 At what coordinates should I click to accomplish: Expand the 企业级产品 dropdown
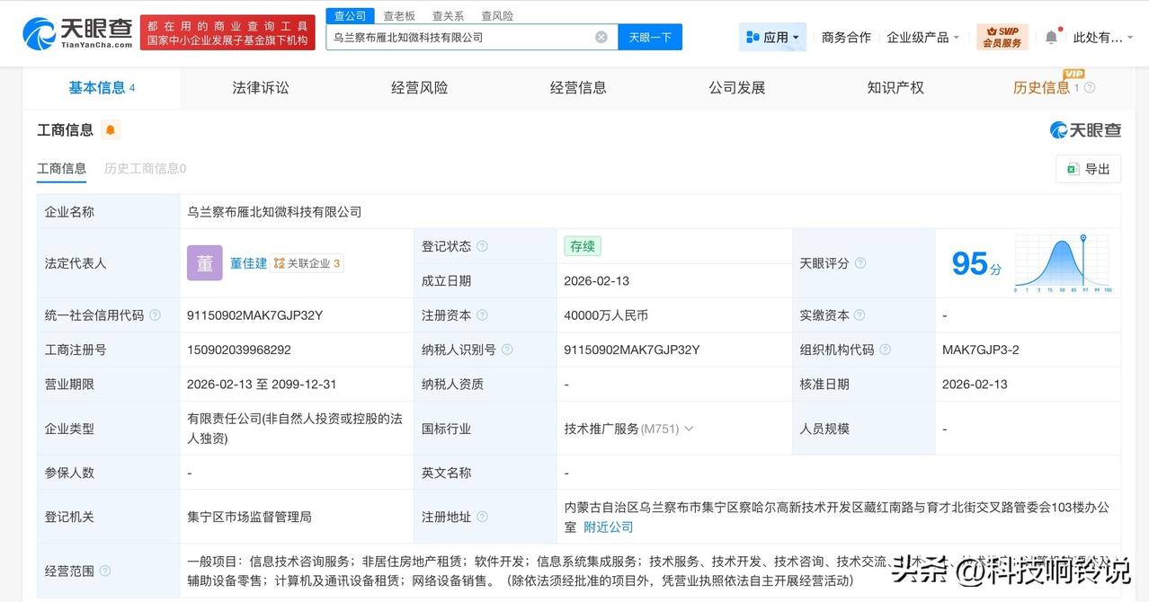coord(923,37)
